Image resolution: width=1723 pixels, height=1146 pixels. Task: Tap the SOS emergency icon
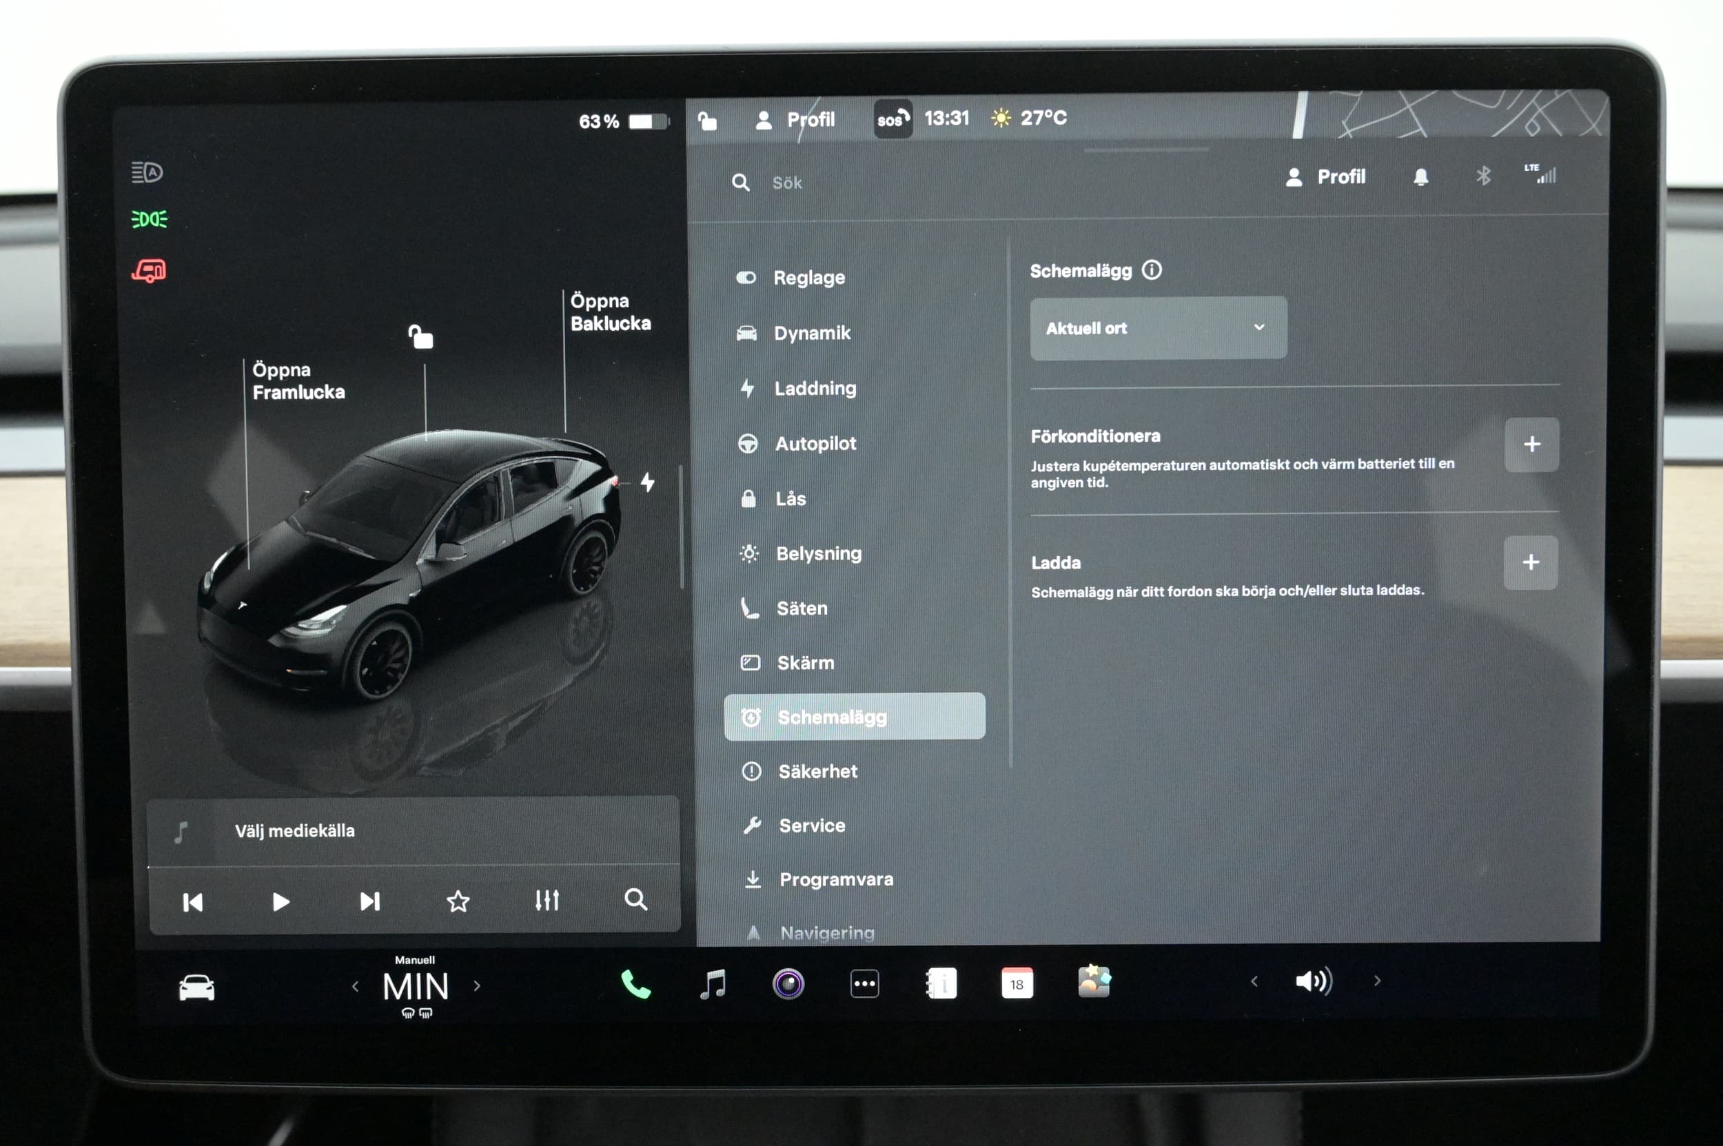pos(893,119)
